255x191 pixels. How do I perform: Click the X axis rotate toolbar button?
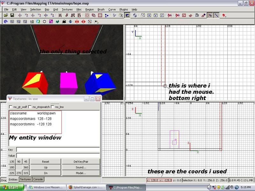point(149,15)
